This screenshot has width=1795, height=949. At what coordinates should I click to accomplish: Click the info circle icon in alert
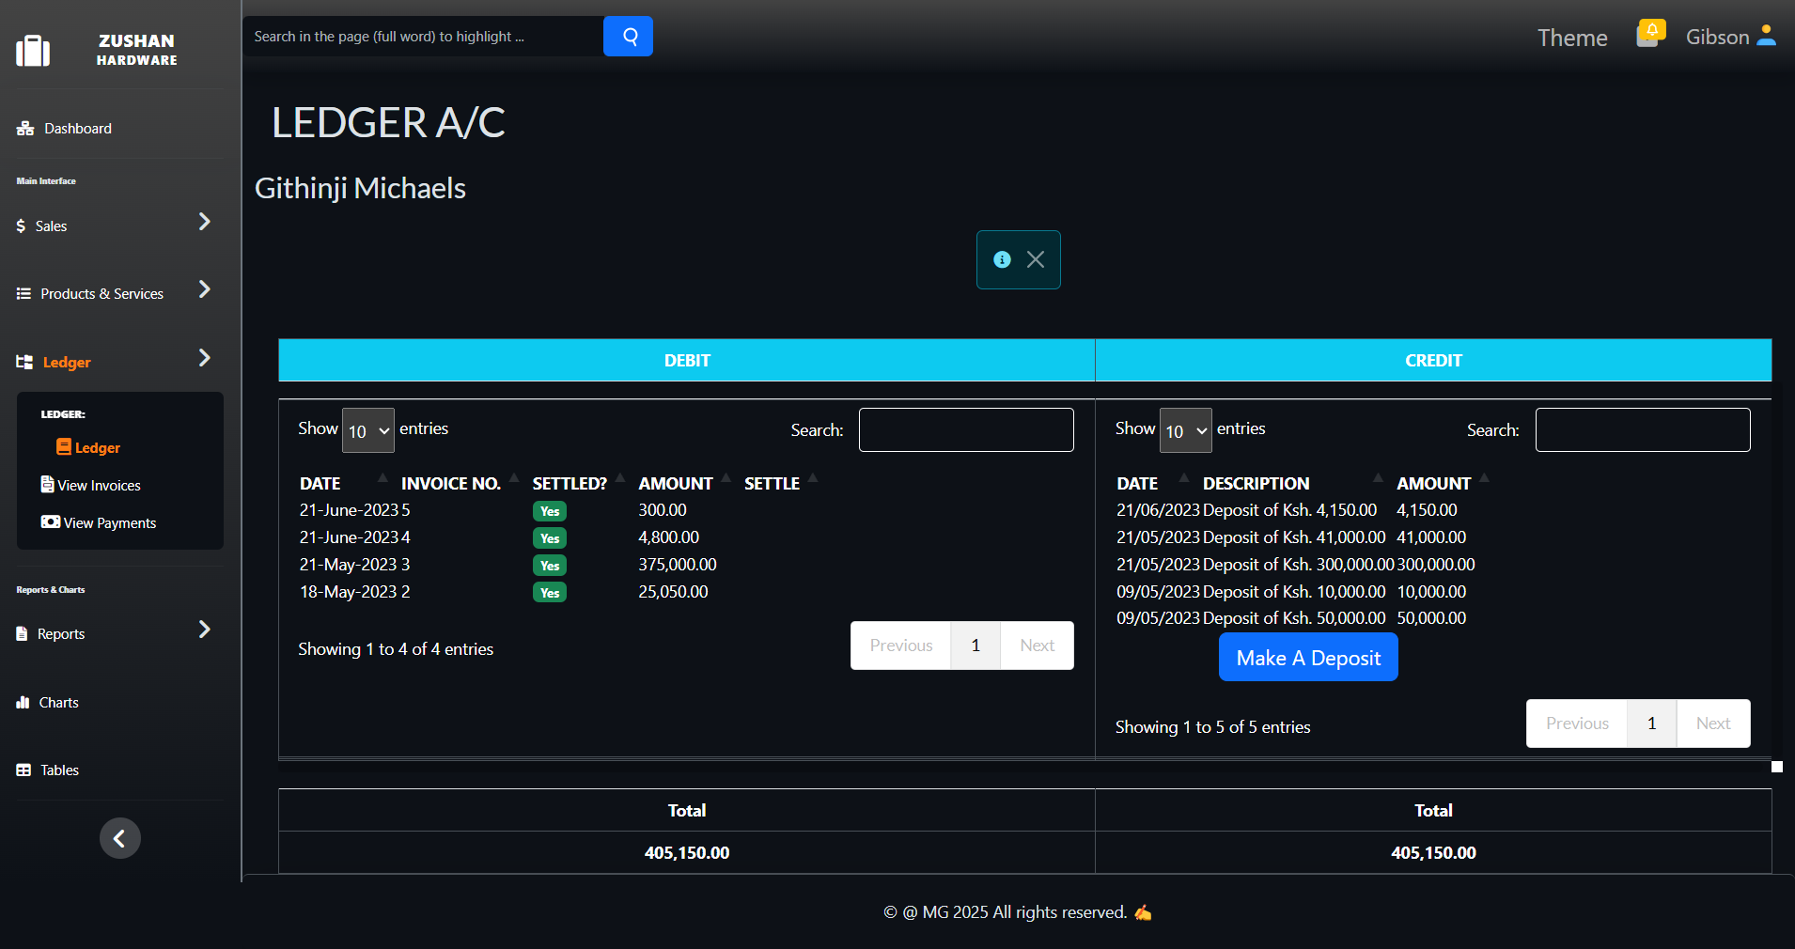click(x=1002, y=260)
